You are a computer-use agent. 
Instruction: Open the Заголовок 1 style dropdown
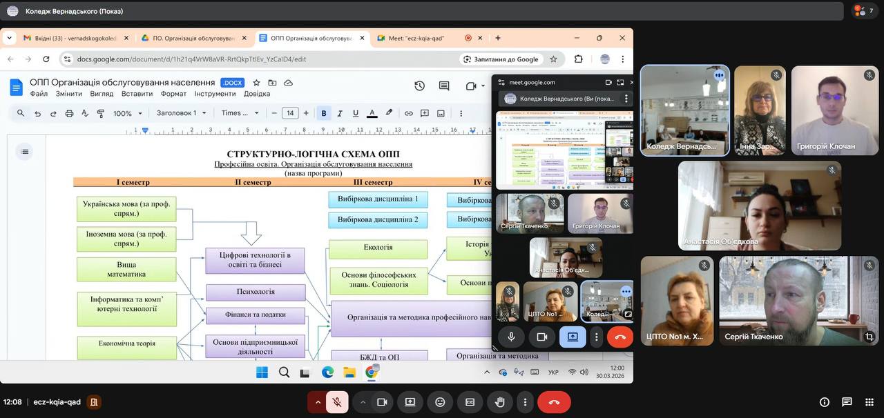(182, 113)
